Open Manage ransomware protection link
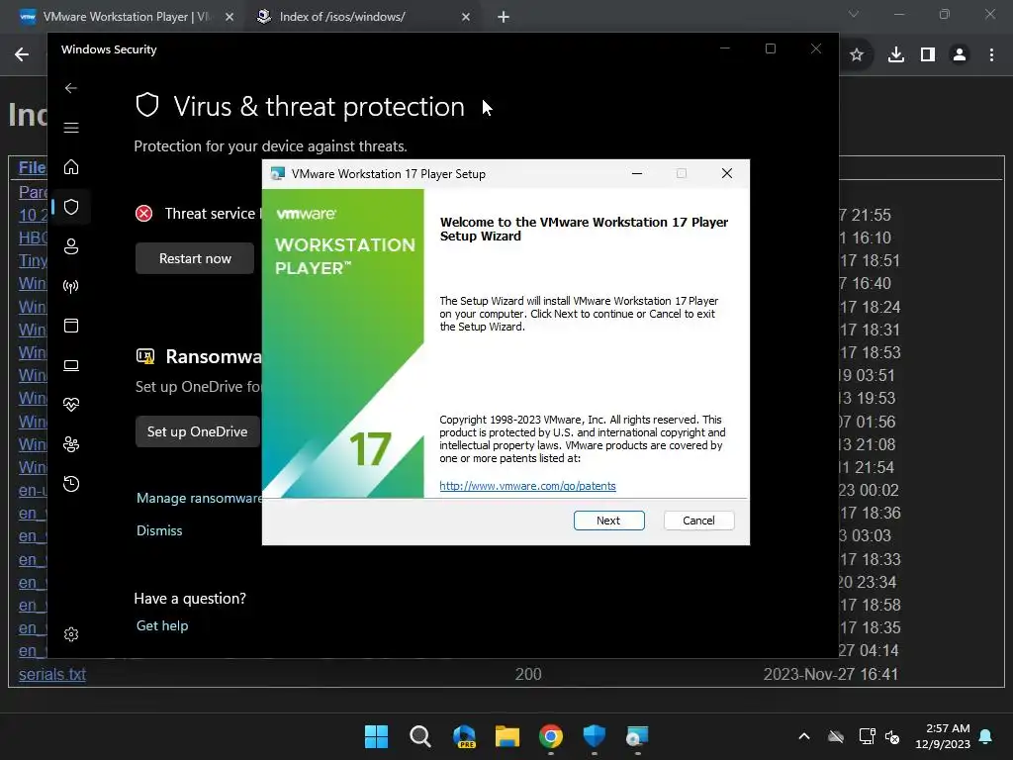 click(x=199, y=499)
